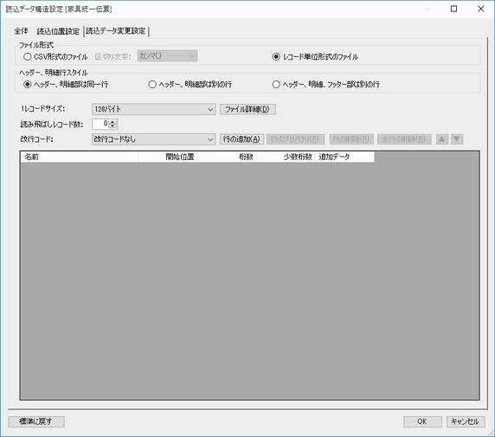This screenshot has width=495, height=437.
Task: Open the 区切り文字 combo box
Action: click(x=167, y=56)
